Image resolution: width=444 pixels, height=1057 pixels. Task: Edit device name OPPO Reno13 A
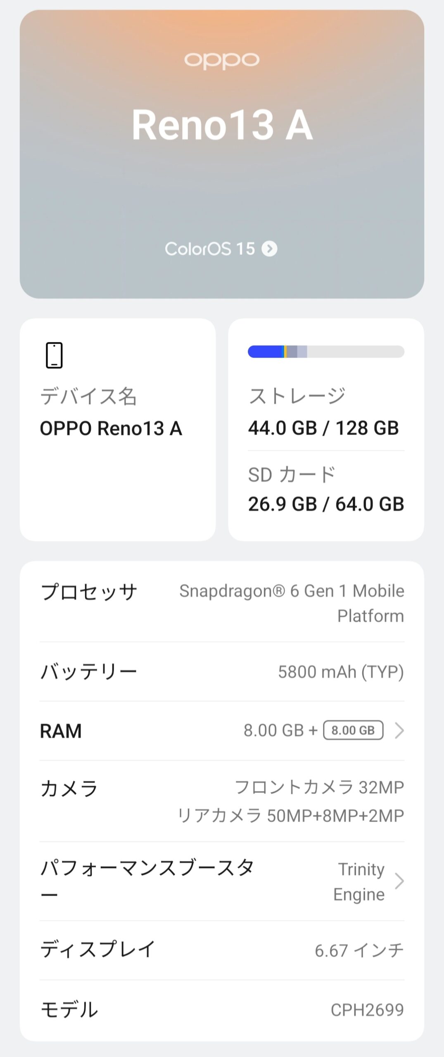coord(111,428)
